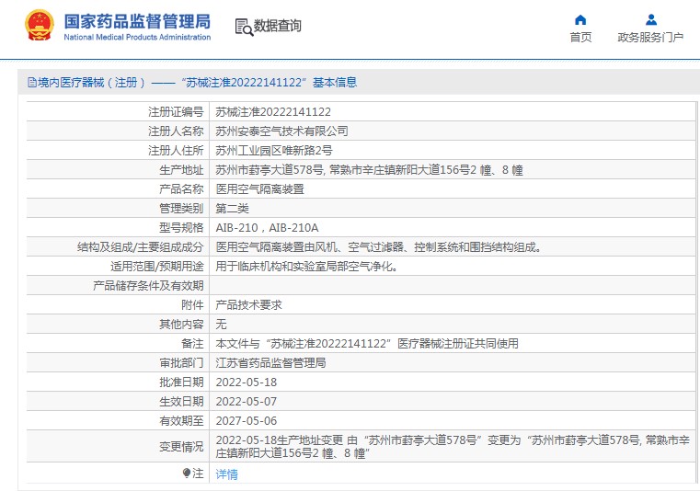The image size is (700, 491).
Task: Select approval date 2022-05-18
Action: [247, 383]
